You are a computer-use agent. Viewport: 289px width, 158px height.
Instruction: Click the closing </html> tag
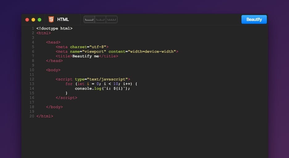click(45, 116)
